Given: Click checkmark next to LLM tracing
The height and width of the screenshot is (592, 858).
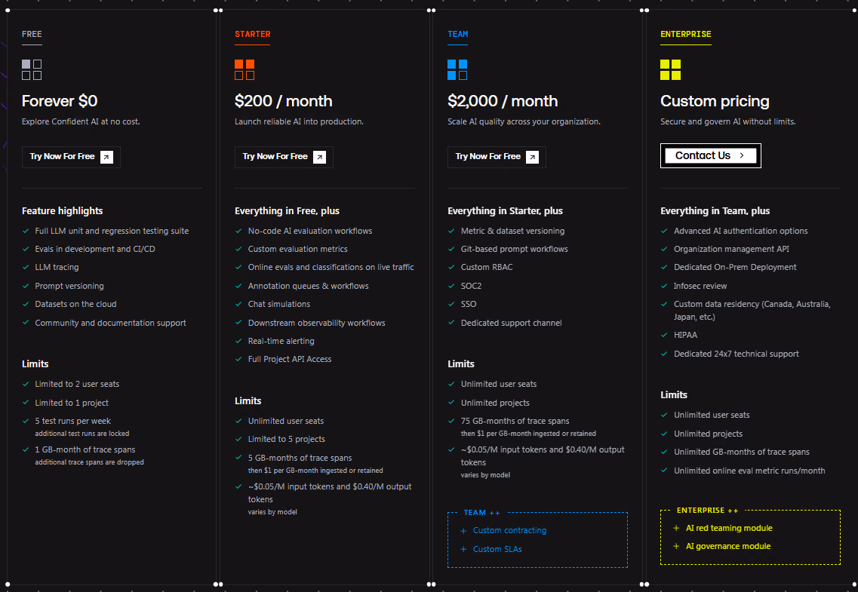Looking at the screenshot, I should [x=26, y=267].
